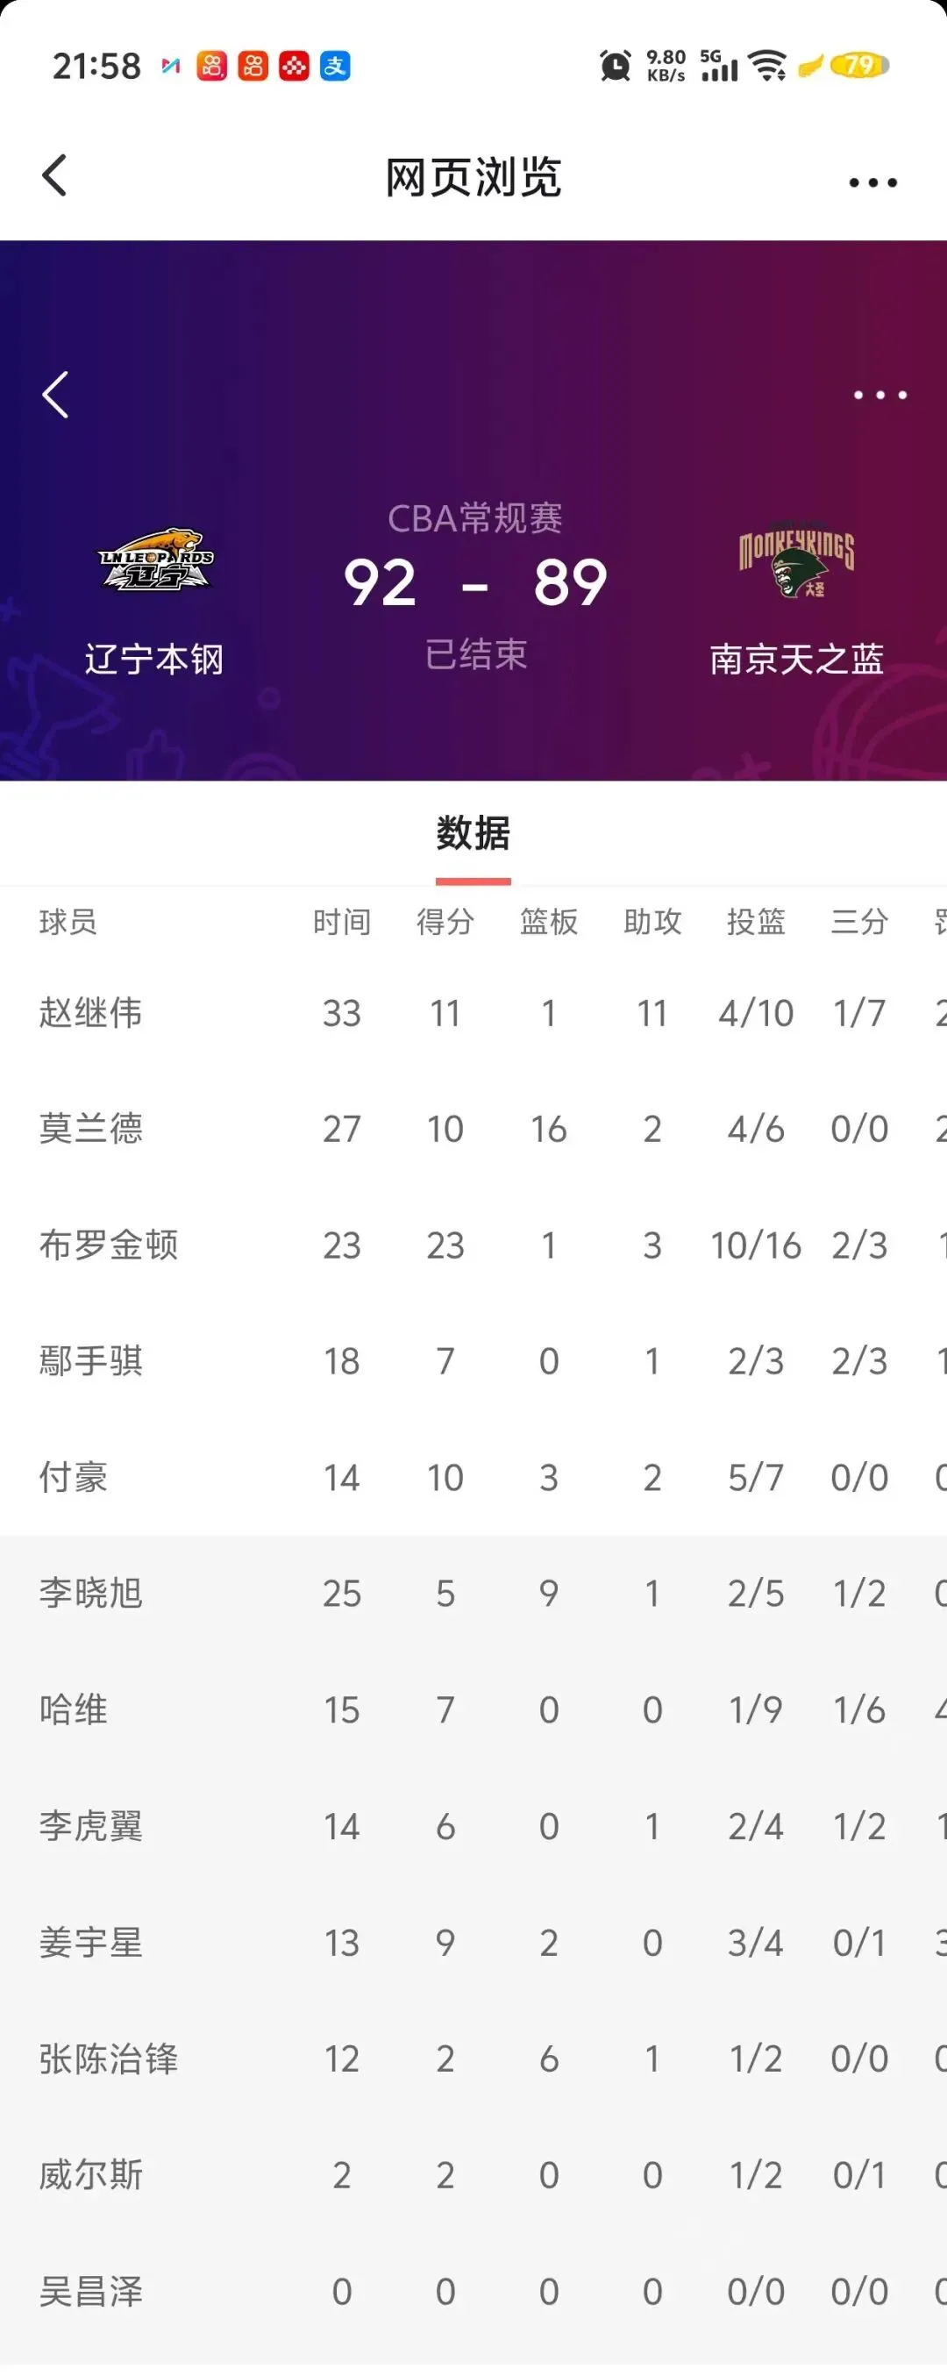The image size is (947, 2376).
Task: Select player 赵继伟 in the stats table
Action: 90,1013
